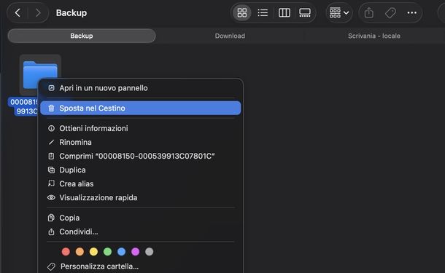The width and height of the screenshot is (445, 273).
Task: Click the icon beside Apri in un nuovo pannello
Action: tap(51, 88)
